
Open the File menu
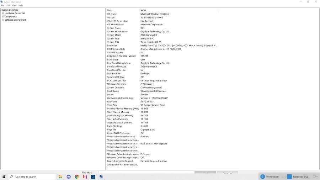pos(3,5)
